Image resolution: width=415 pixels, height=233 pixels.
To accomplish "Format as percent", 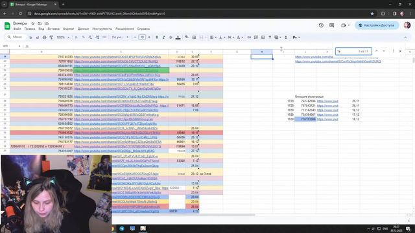I will click(x=83, y=38).
